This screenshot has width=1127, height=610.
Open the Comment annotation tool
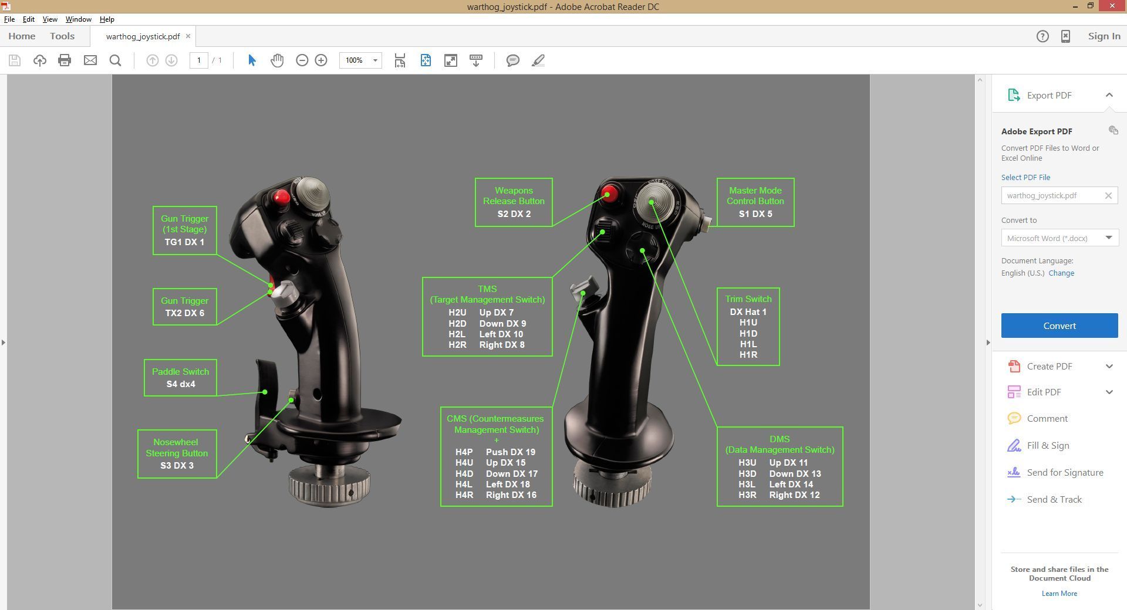tap(513, 60)
